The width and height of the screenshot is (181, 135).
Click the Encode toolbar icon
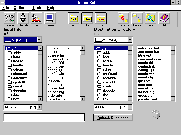[9, 18]
